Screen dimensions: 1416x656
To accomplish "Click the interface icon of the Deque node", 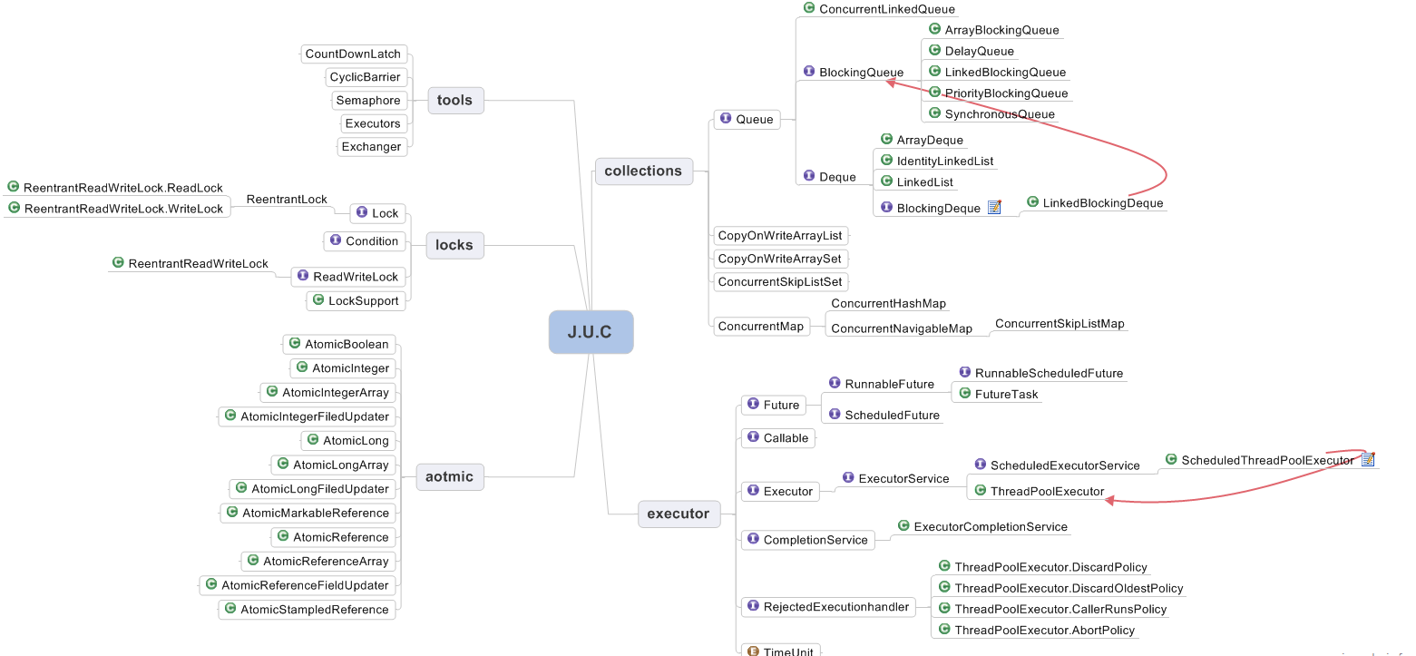I will (809, 176).
